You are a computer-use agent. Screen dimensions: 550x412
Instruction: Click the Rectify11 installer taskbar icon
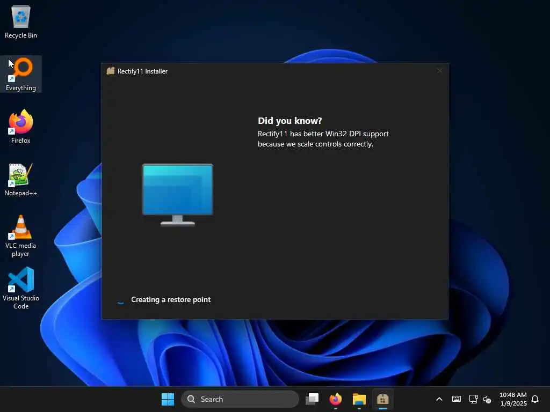pos(382,399)
